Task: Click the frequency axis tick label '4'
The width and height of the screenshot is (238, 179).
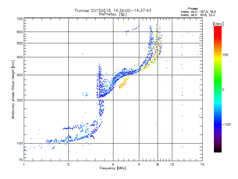Action: point(113,164)
